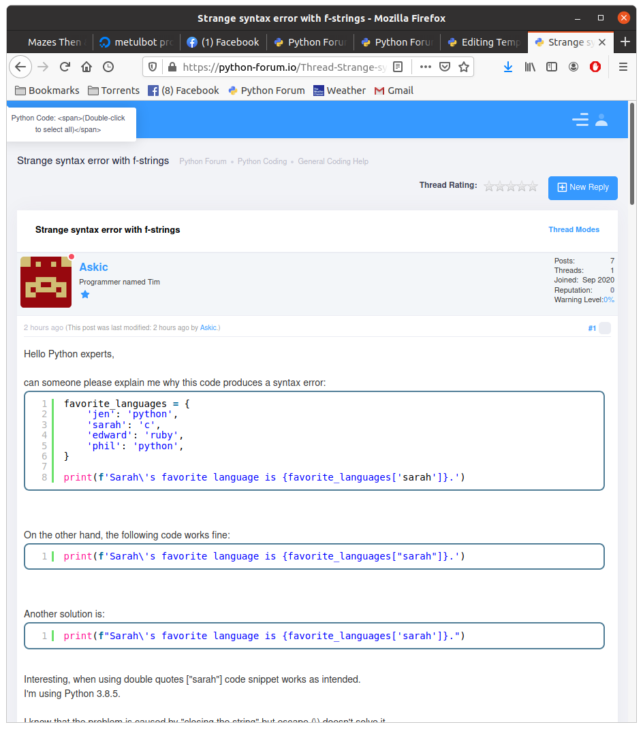Expand the Thread Modes dropdown

pyautogui.click(x=574, y=229)
